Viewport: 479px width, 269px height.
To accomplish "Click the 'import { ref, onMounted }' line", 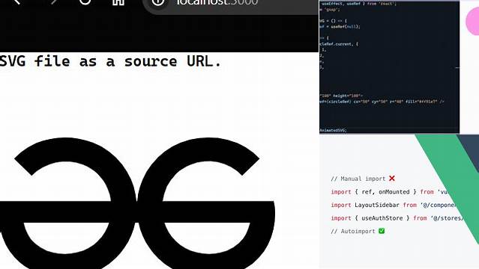I will (390, 192).
